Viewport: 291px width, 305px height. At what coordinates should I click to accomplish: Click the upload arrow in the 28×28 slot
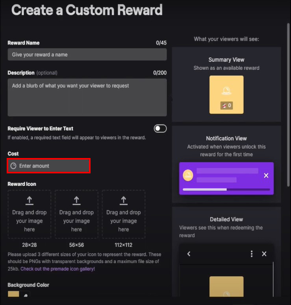[x=29, y=201]
